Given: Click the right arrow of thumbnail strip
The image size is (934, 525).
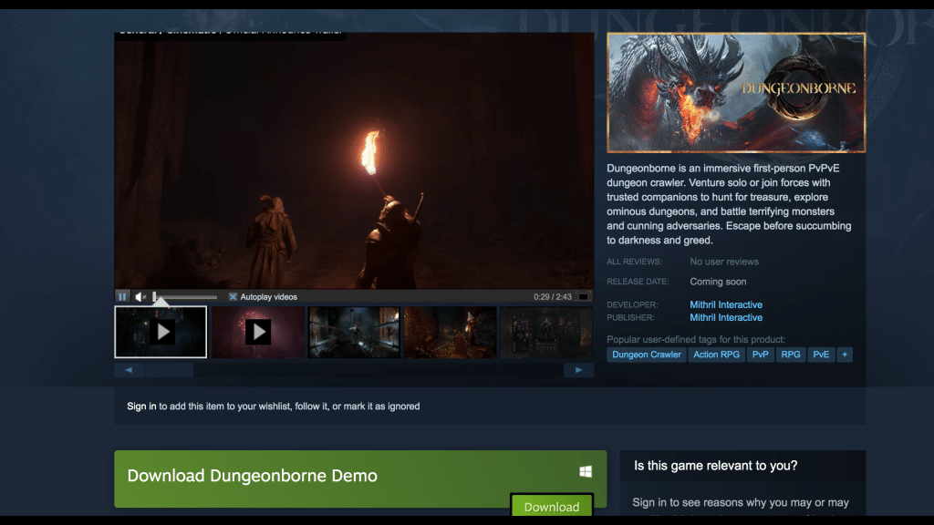Looking at the screenshot, I should [578, 370].
